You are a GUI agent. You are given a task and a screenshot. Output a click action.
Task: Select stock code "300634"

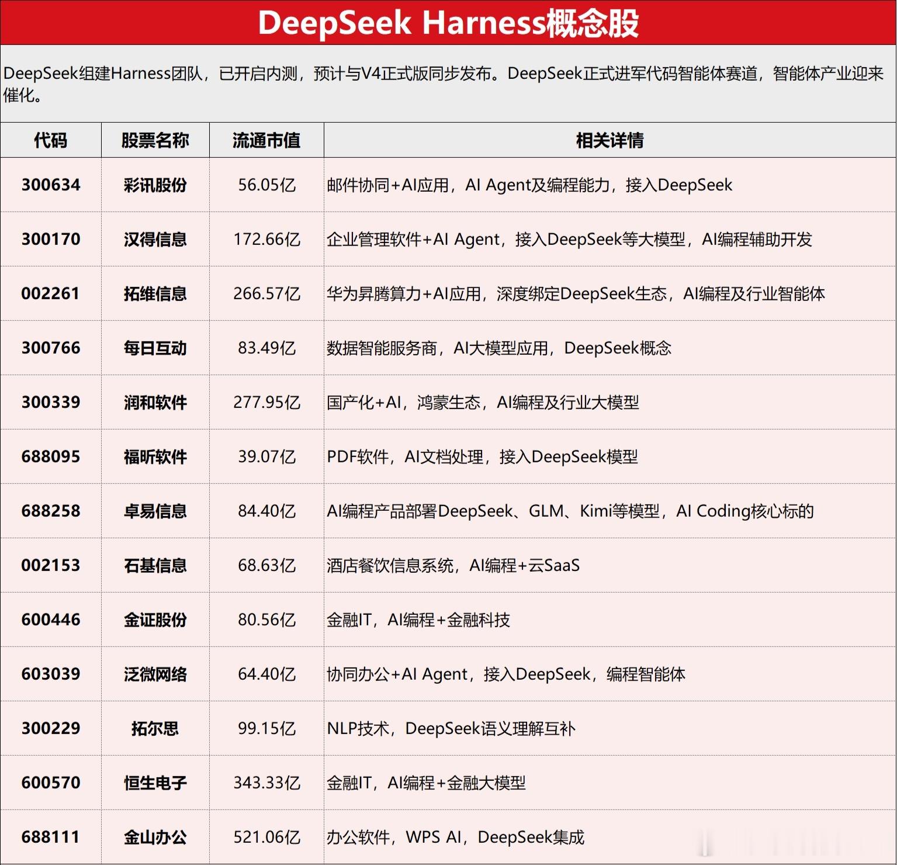[x=51, y=185]
